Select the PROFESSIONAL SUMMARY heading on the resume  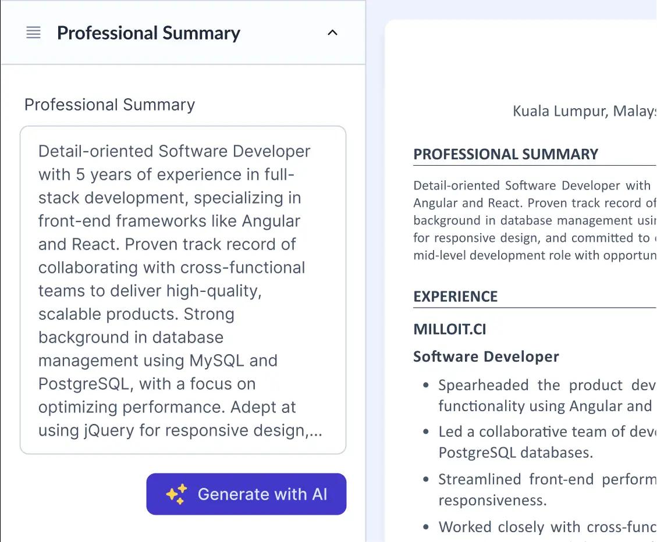pyautogui.click(x=505, y=154)
